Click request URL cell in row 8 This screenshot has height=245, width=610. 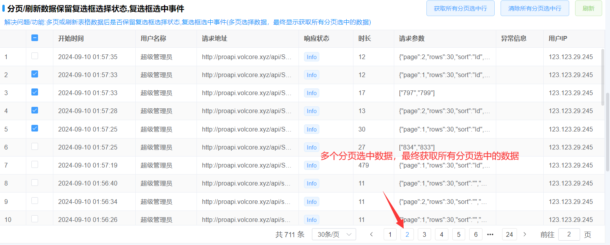click(x=247, y=183)
